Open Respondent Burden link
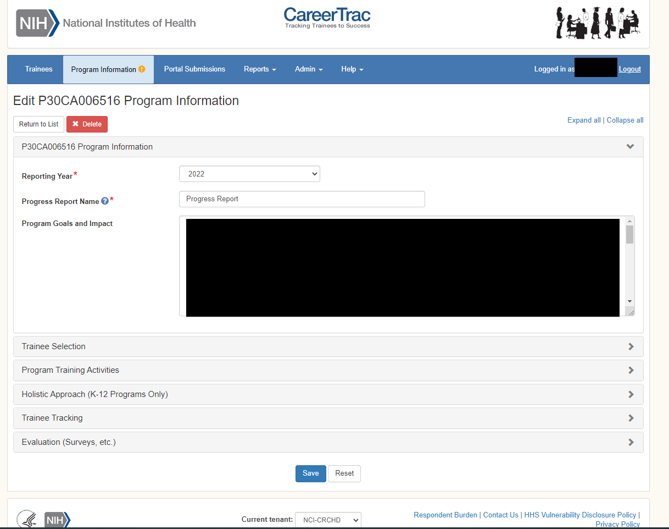This screenshot has height=529, width=669. click(x=445, y=515)
